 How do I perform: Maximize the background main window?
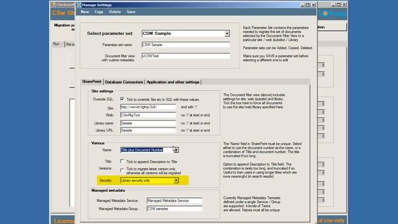coord(338,4)
